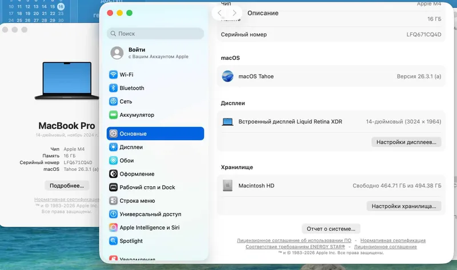The width and height of the screenshot is (457, 270).
Task: Click the Универсальный доступ icon
Action: pyautogui.click(x=113, y=214)
